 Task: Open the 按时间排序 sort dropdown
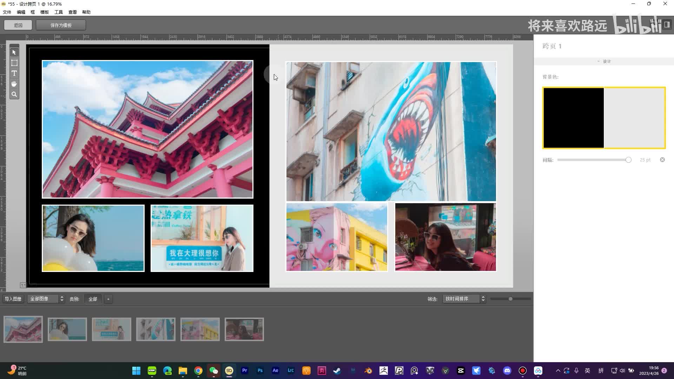click(x=464, y=299)
